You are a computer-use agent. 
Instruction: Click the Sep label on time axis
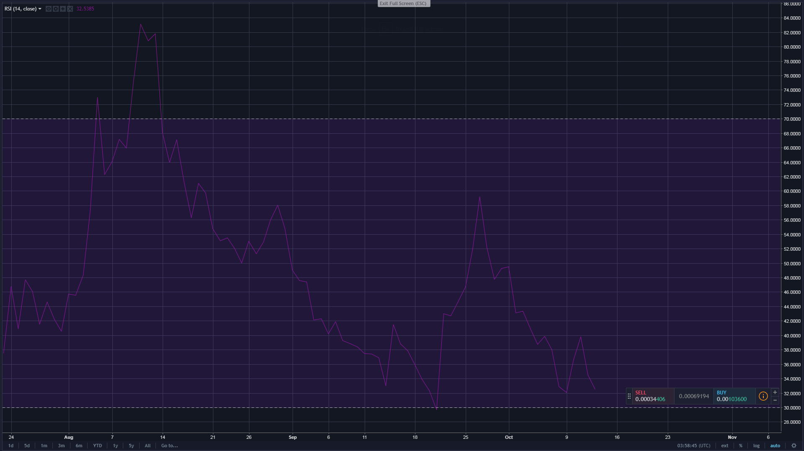pyautogui.click(x=293, y=437)
